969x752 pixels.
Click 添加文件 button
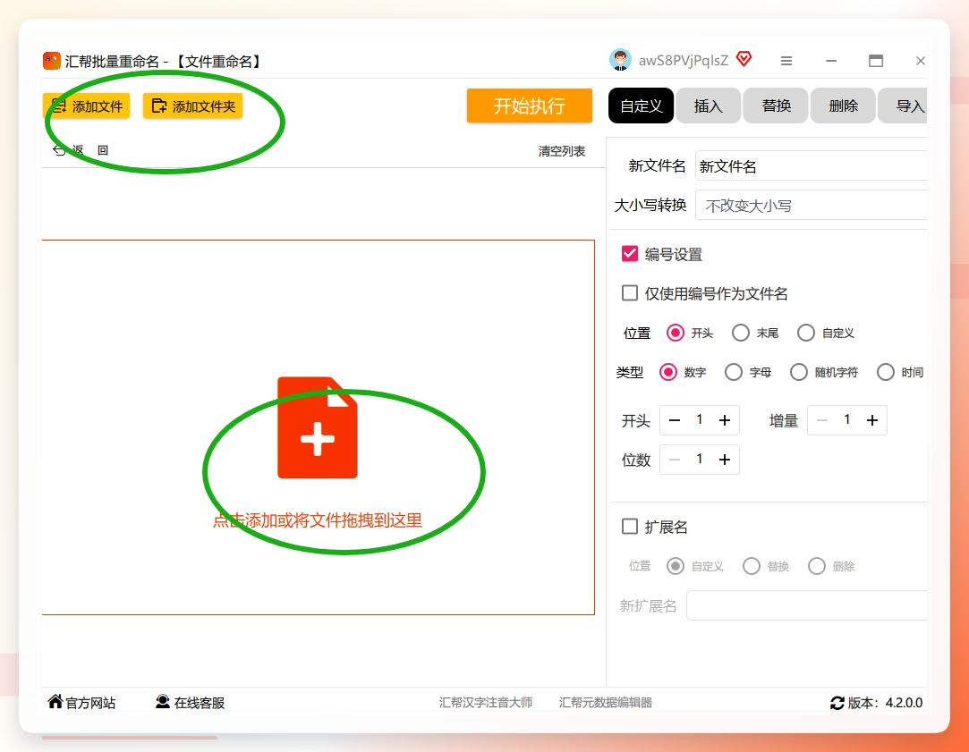[x=87, y=106]
